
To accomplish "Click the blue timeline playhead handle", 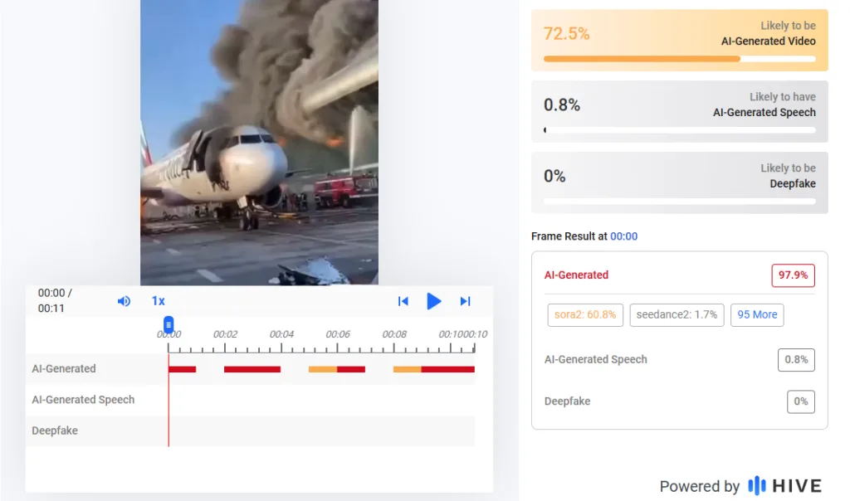I will pyautogui.click(x=169, y=325).
